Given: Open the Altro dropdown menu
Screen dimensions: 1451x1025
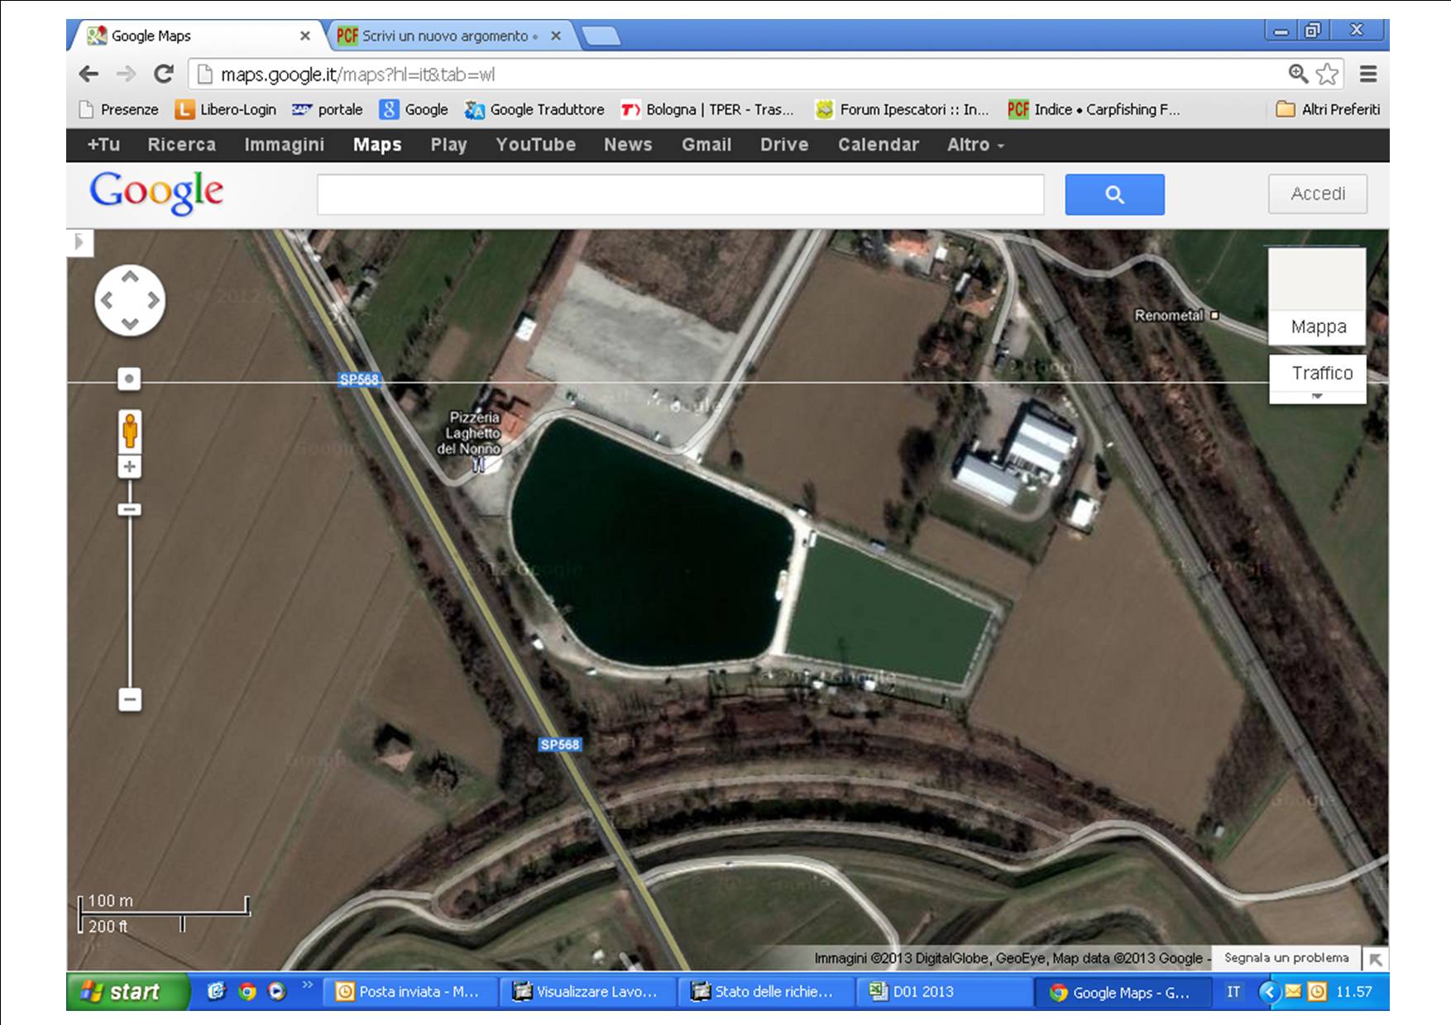Looking at the screenshot, I should (975, 145).
